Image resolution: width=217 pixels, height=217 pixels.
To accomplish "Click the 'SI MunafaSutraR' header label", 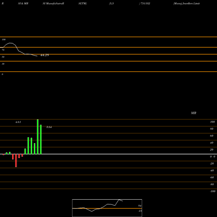I will click(53, 3).
